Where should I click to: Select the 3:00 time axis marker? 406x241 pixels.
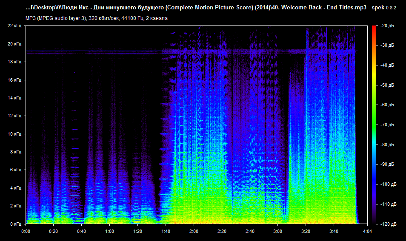277,231
